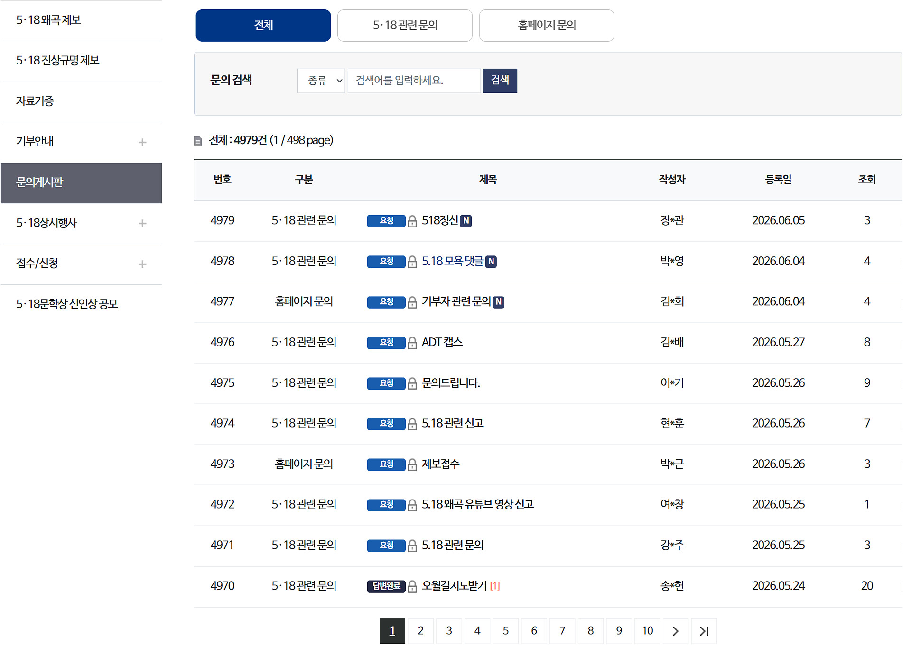The height and width of the screenshot is (664, 911).
Task: Click the document icon beside 전체 count
Action: 198,141
